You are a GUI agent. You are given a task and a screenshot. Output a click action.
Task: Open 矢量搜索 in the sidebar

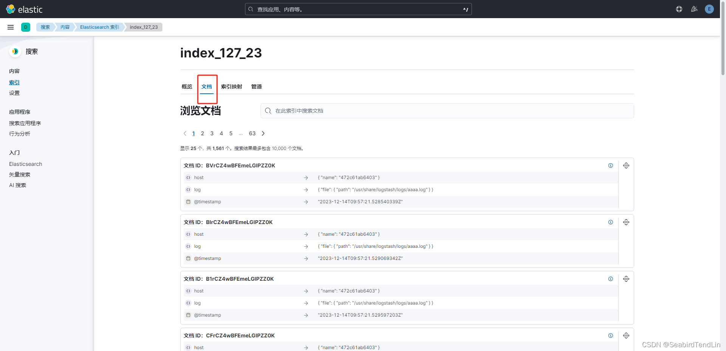20,175
